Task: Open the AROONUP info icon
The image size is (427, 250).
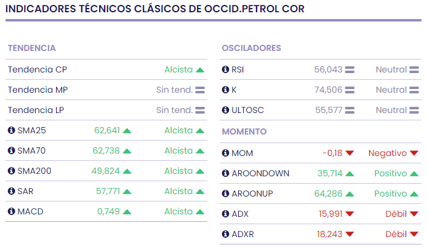Action: (225, 193)
